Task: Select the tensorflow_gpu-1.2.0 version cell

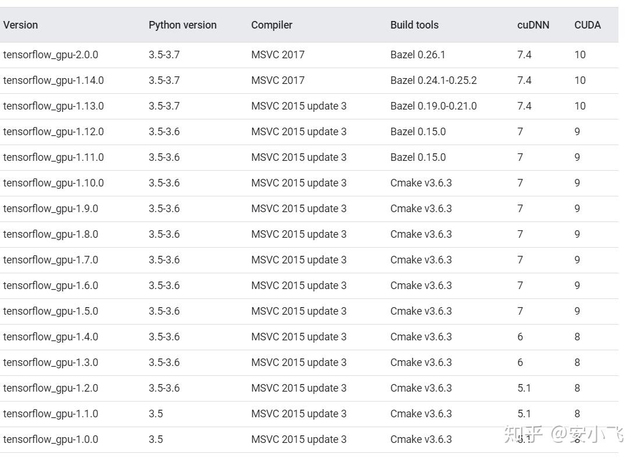Action: click(x=51, y=388)
